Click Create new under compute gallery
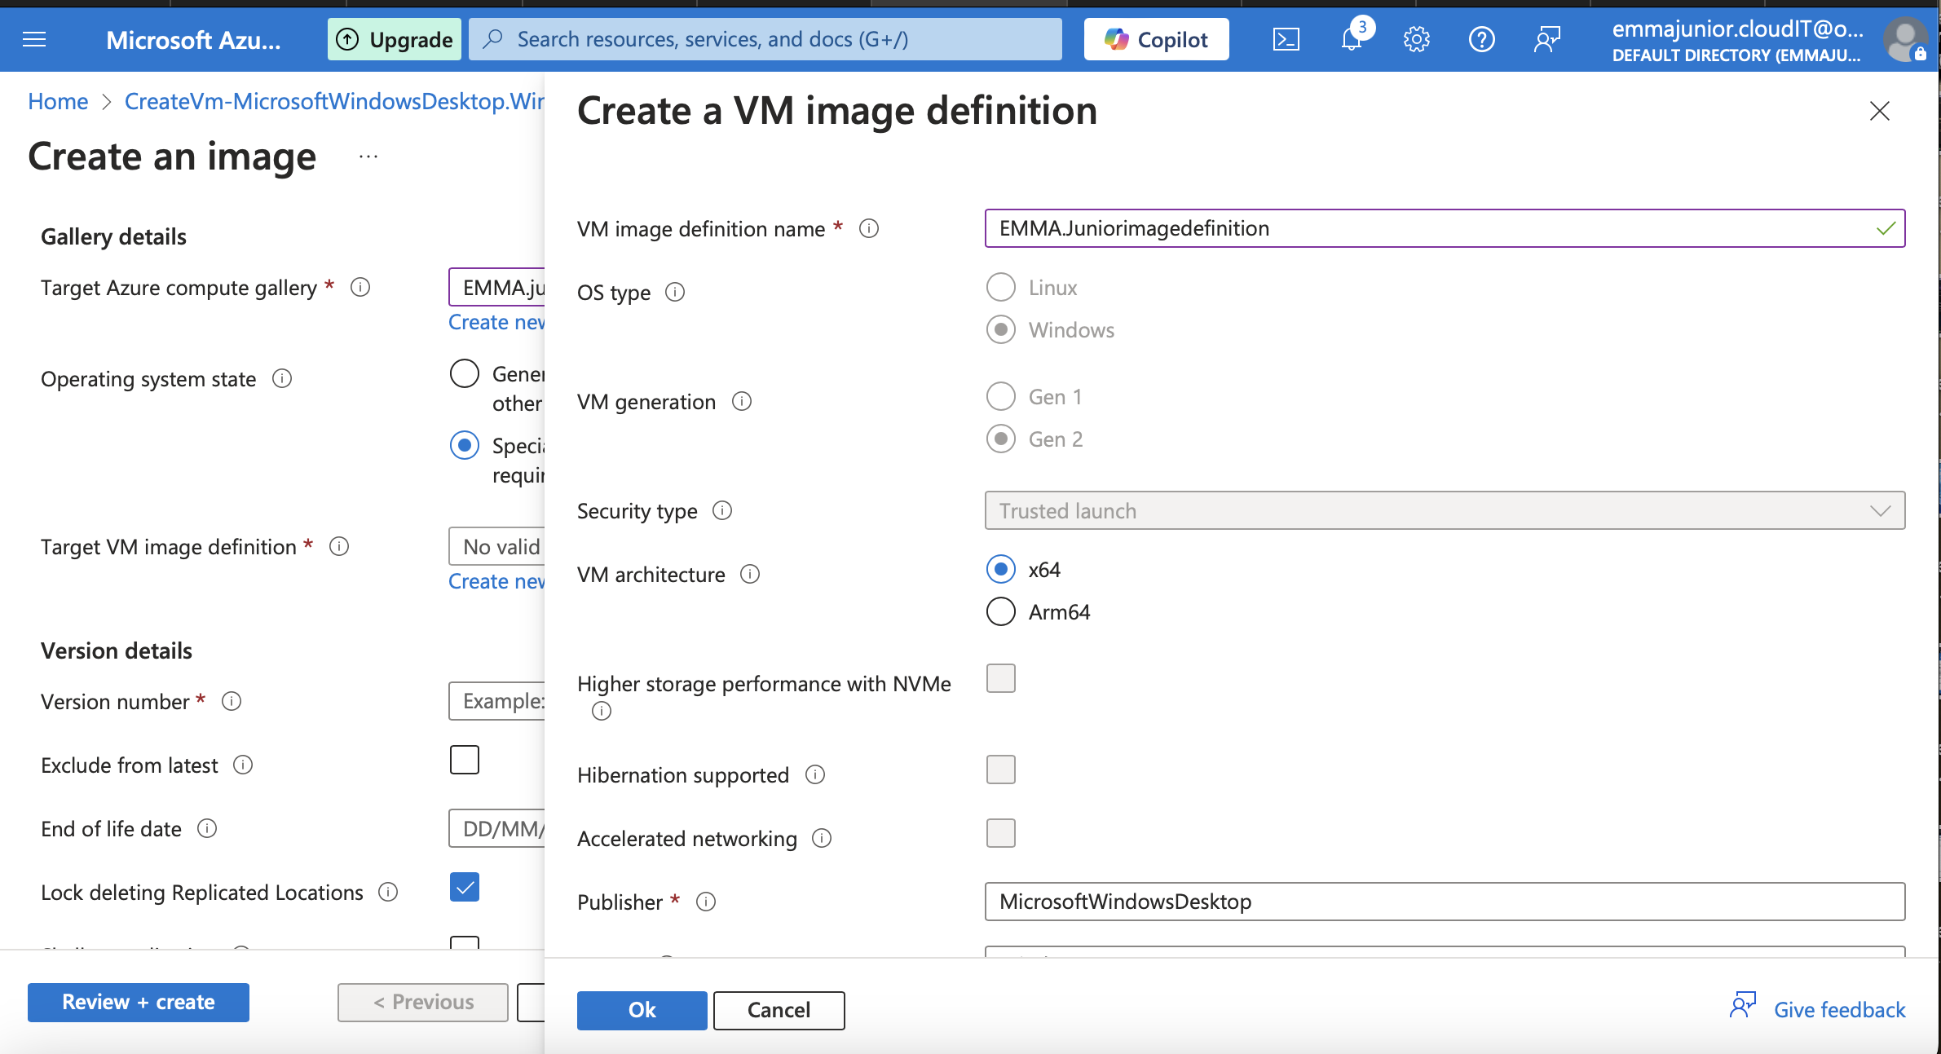Image resolution: width=1941 pixels, height=1054 pixels. tap(496, 322)
